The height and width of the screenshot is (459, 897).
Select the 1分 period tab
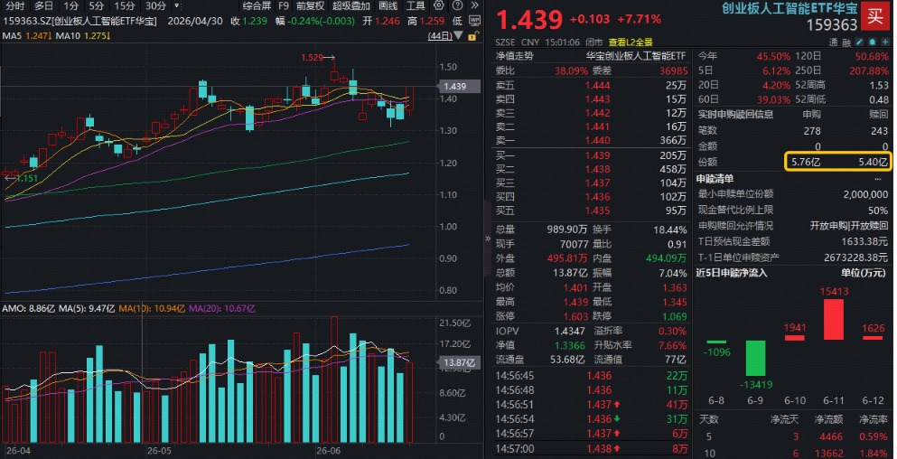(x=71, y=5)
